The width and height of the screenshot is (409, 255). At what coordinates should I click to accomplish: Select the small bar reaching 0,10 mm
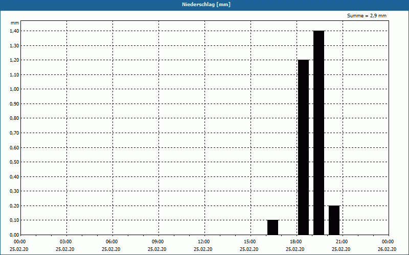(x=273, y=227)
